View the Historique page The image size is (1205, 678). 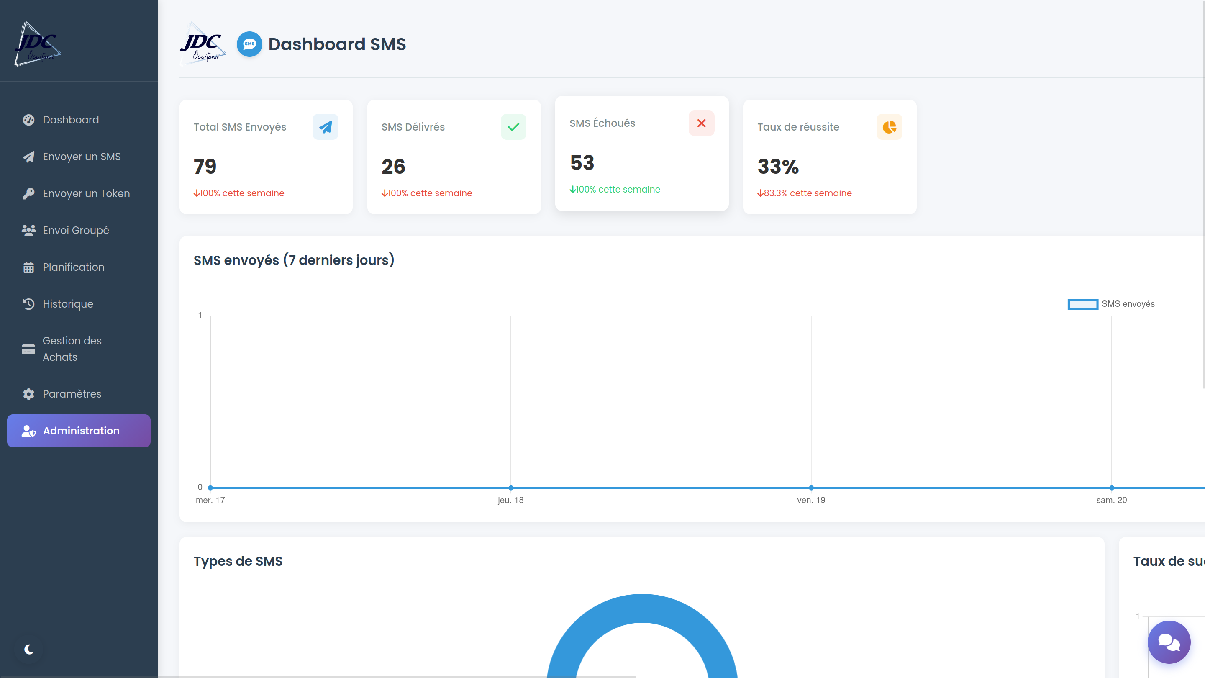click(79, 304)
